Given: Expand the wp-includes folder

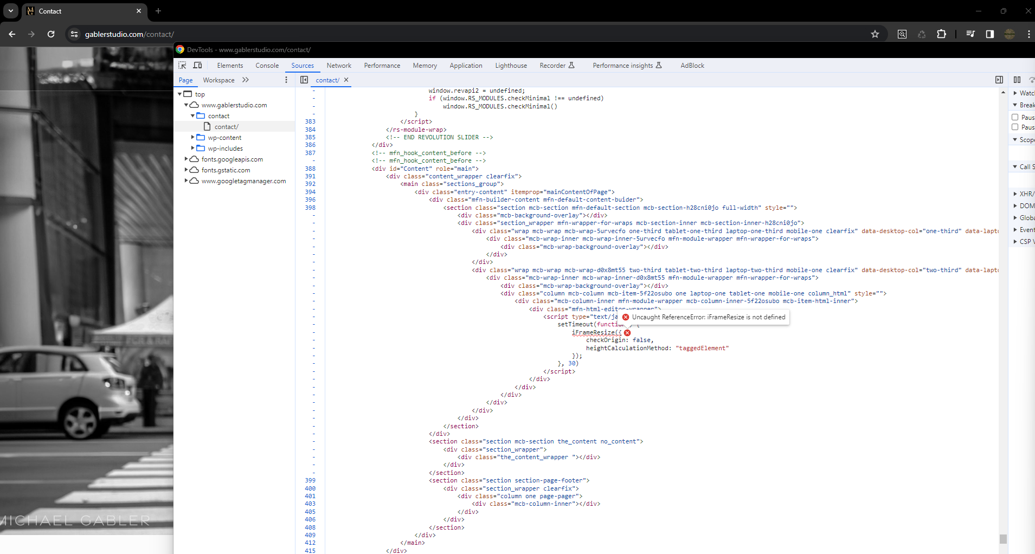Looking at the screenshot, I should 192,148.
